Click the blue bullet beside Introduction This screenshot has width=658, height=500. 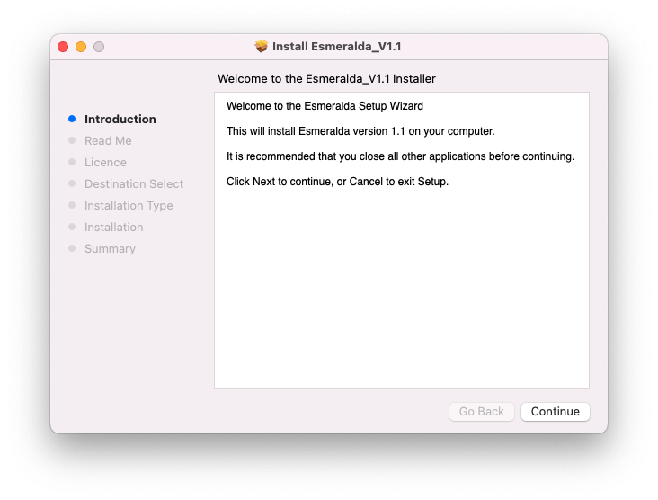[72, 119]
